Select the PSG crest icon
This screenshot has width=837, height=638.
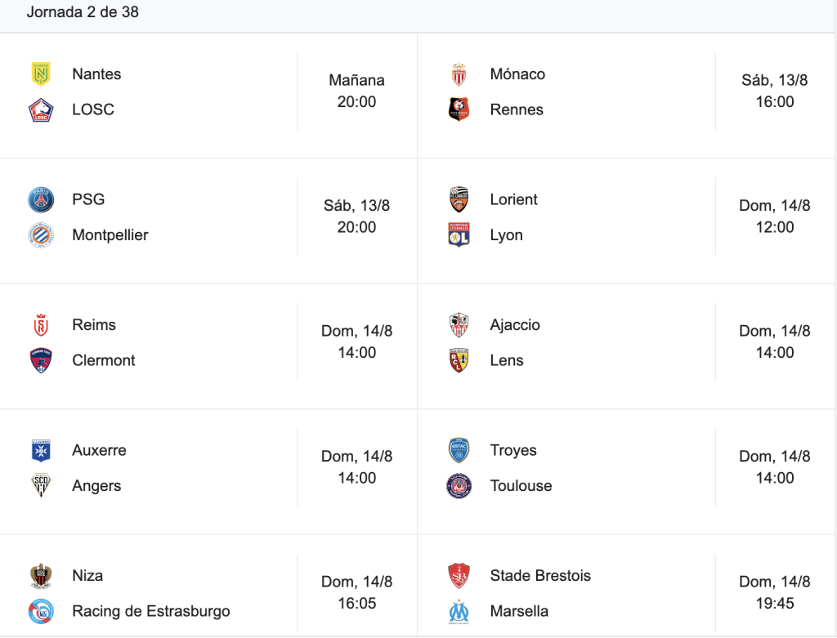tap(41, 199)
